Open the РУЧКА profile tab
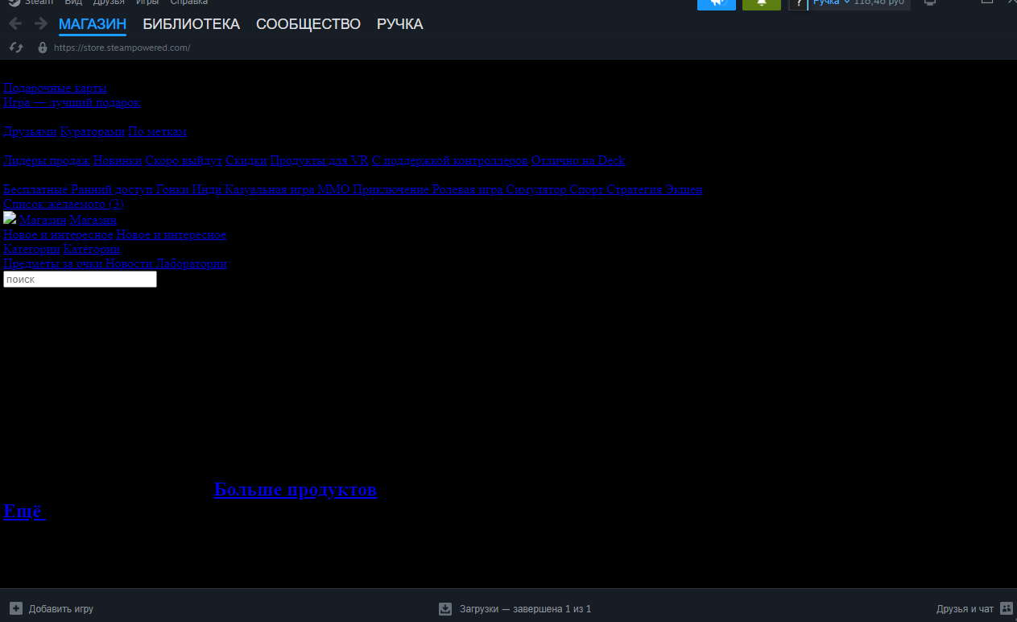 [x=400, y=24]
